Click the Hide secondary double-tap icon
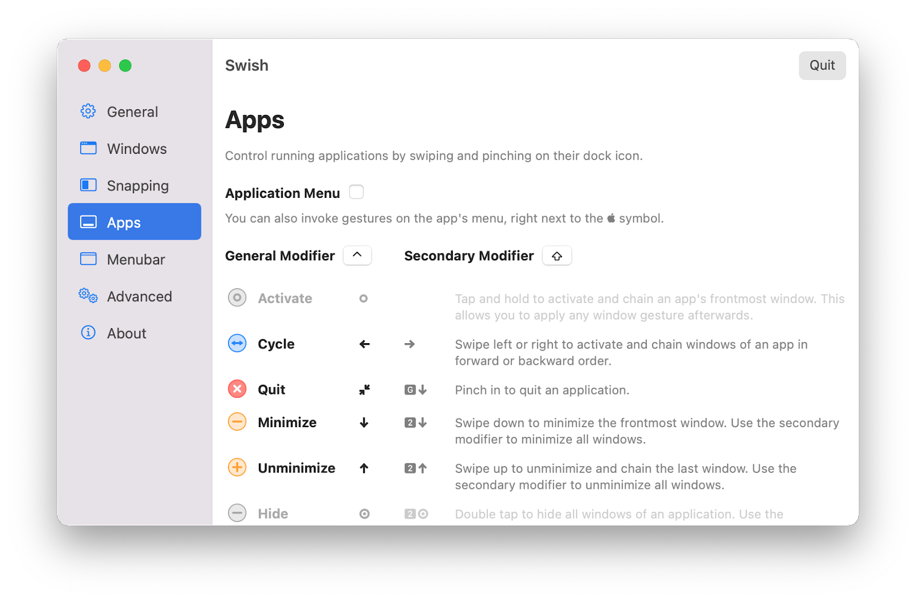 [x=416, y=514]
